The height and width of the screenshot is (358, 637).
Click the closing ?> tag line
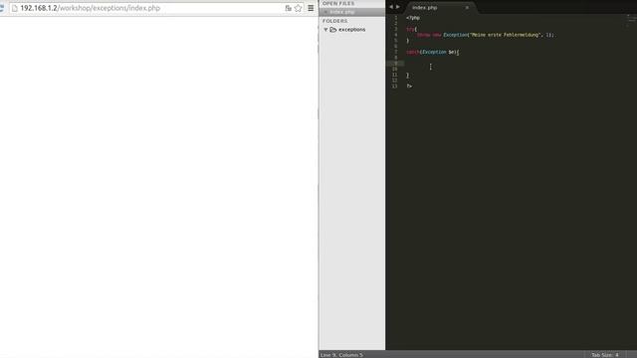409,87
